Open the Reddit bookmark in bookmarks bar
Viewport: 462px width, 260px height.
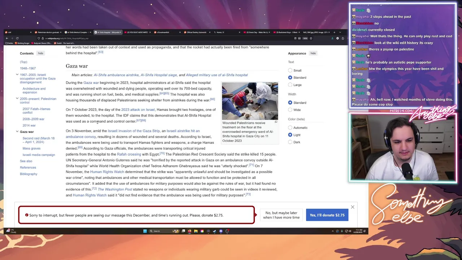click(x=64, y=43)
